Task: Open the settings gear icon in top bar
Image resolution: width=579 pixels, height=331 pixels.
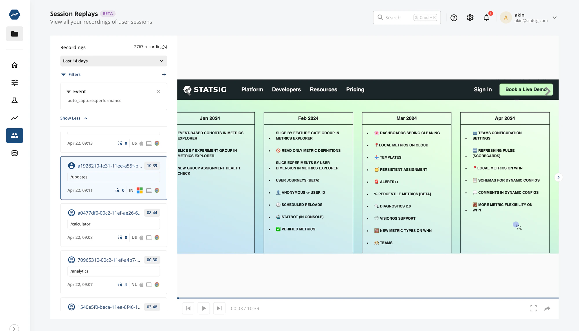Action: tap(470, 17)
